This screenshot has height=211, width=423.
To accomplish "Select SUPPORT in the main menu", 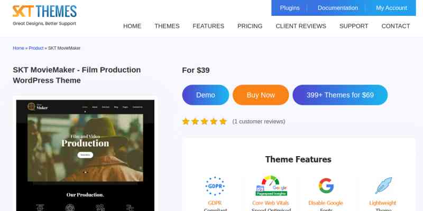I will click(354, 26).
